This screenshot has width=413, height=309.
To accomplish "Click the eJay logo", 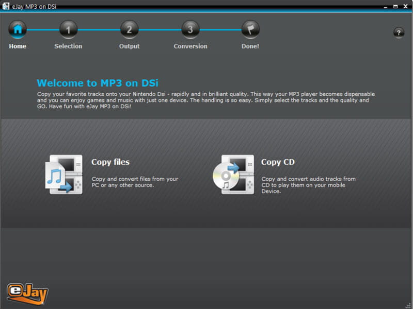I will [27, 293].
